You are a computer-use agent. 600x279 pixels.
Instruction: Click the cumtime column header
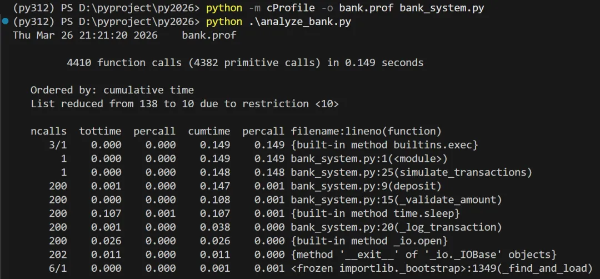click(209, 131)
